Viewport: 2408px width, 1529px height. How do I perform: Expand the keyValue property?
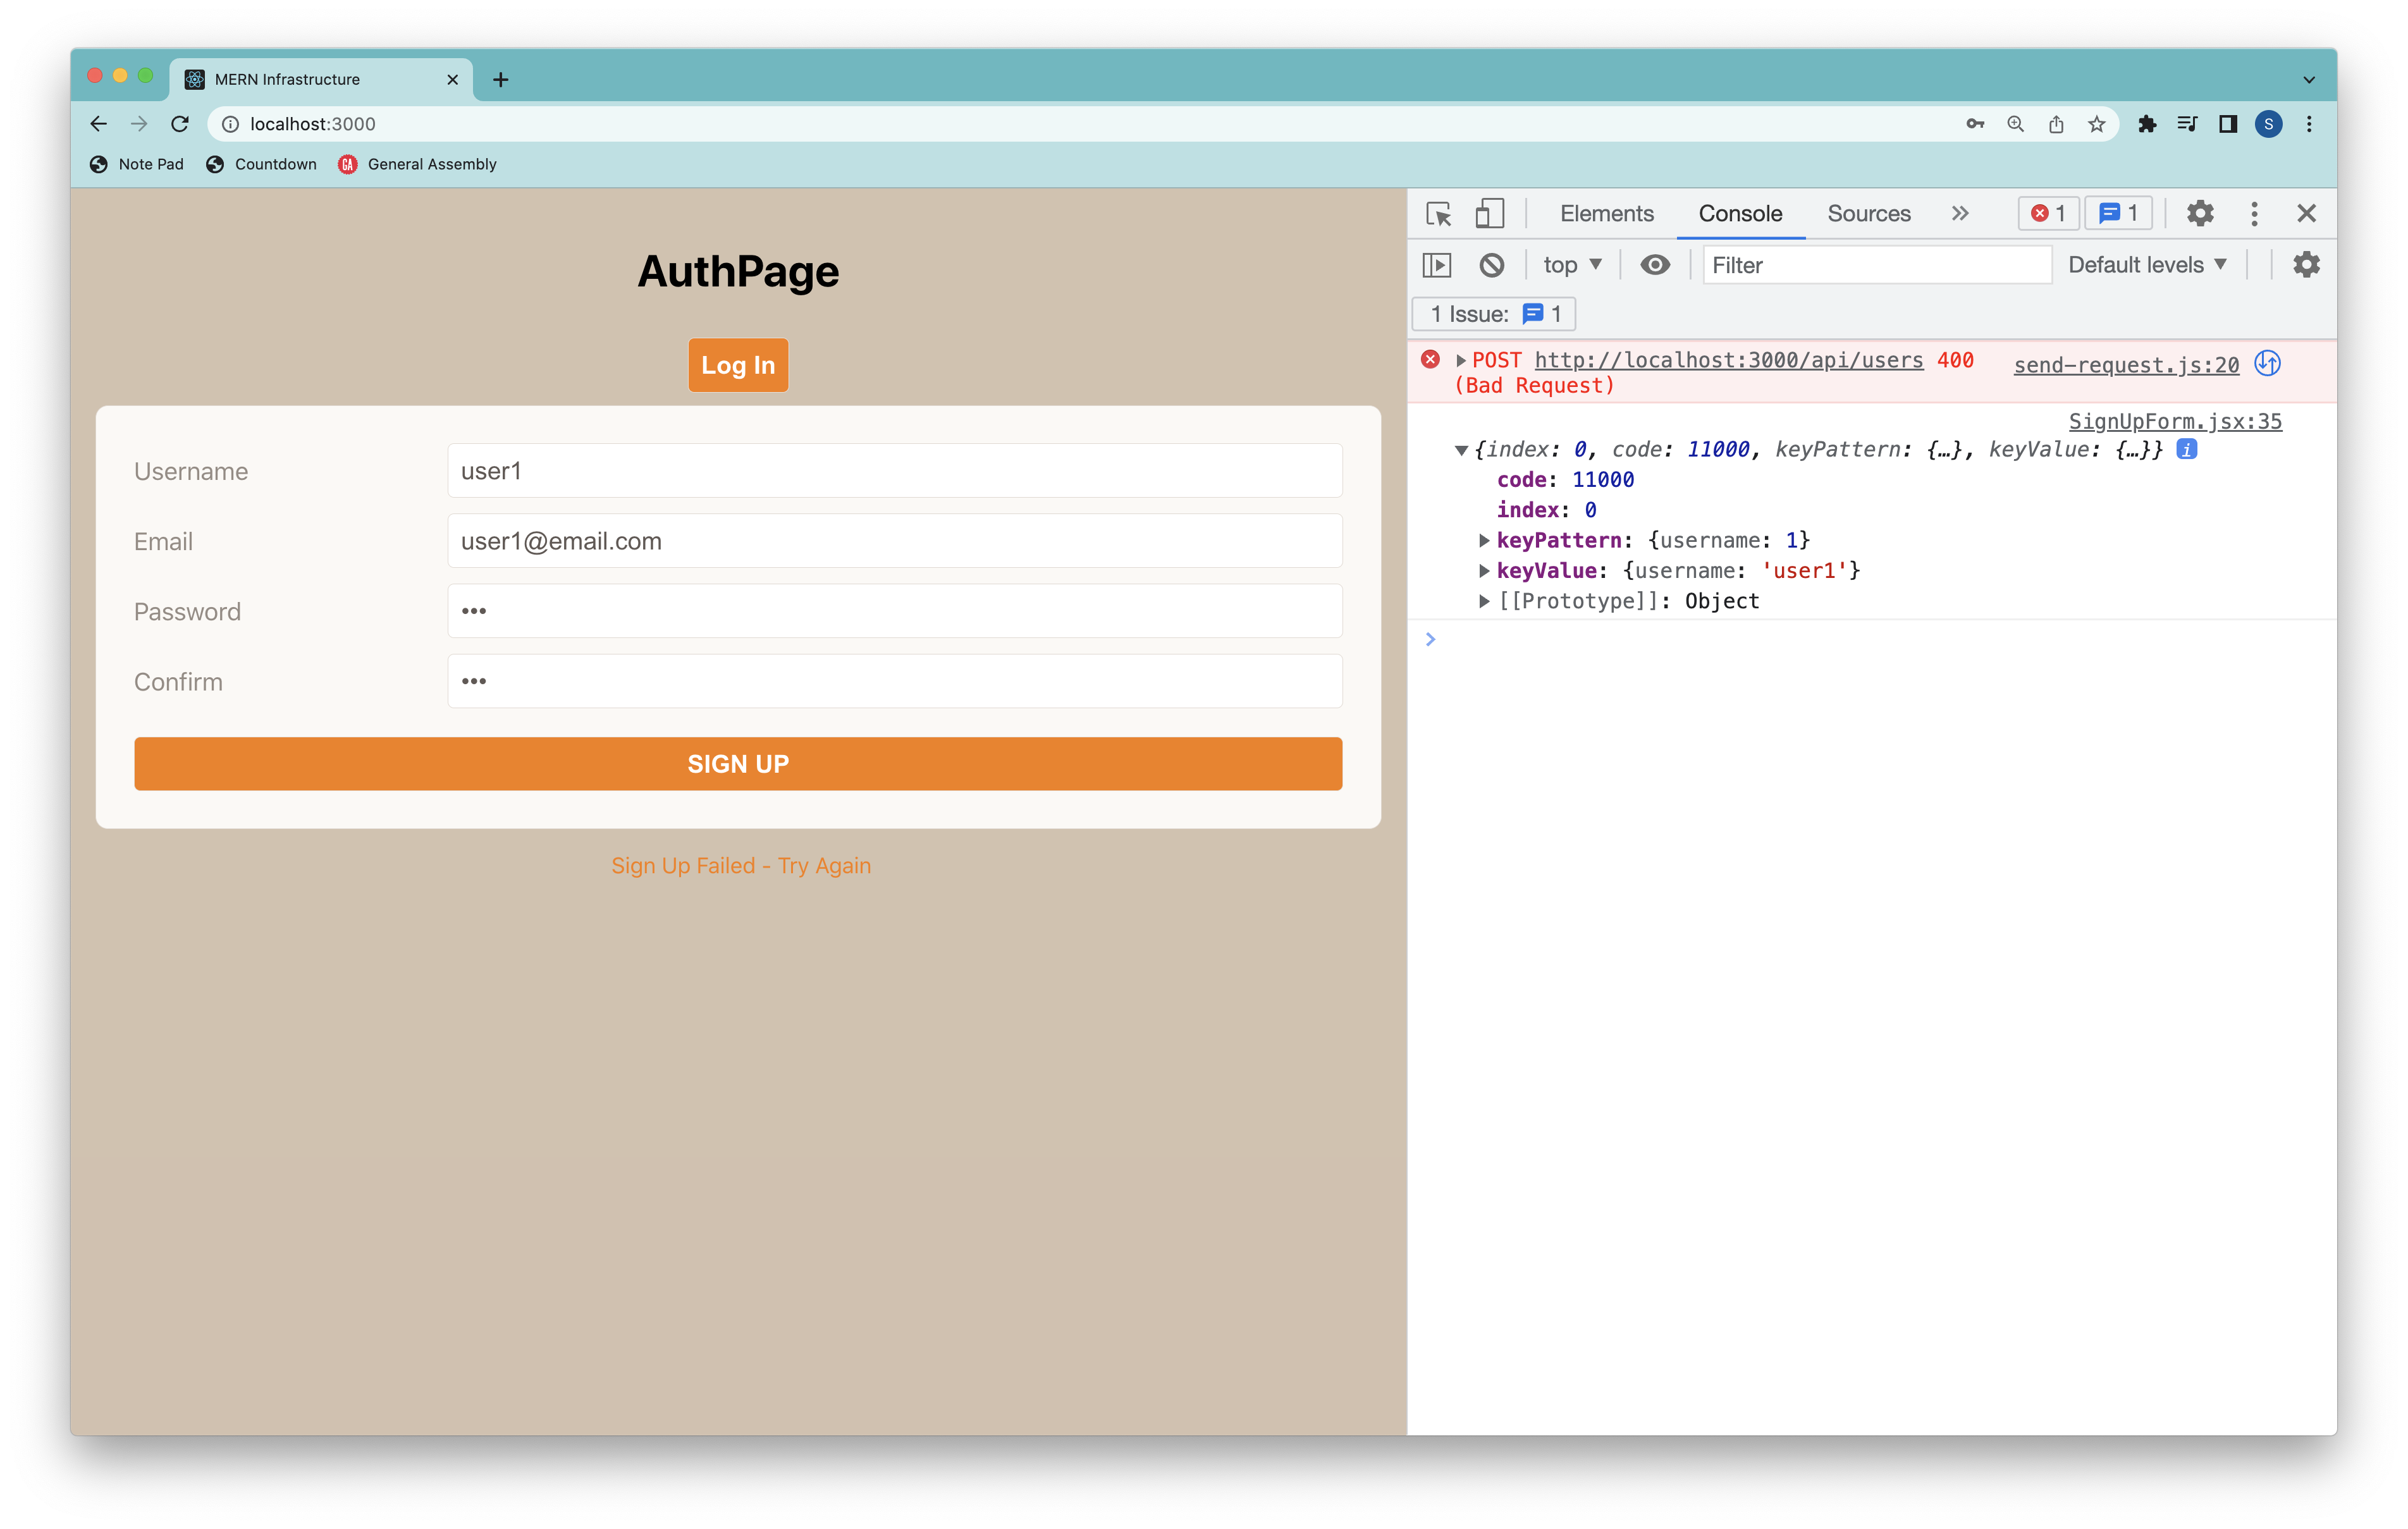tap(1484, 571)
